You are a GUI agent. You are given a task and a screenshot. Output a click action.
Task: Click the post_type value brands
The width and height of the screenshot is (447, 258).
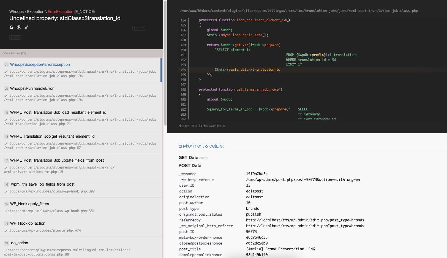(x=252, y=208)
